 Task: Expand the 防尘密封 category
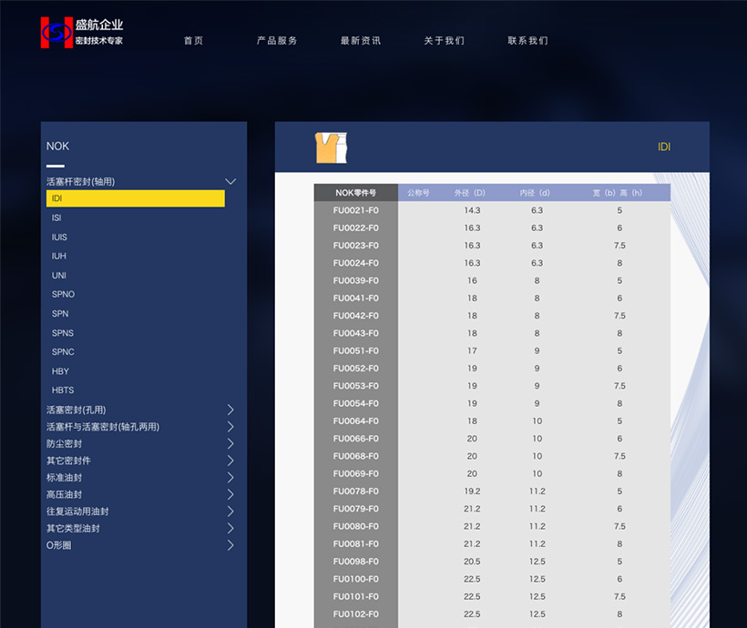pos(230,444)
